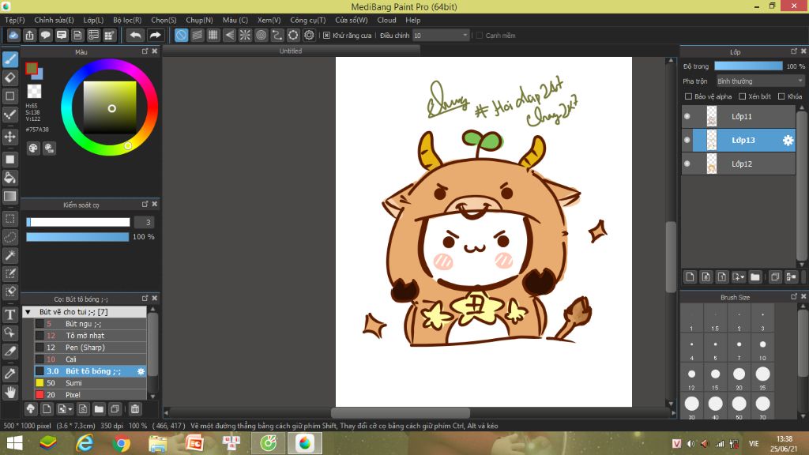Viewport: 809px width, 455px height.
Task: Select the Magic Wand tool
Action: tap(9, 255)
